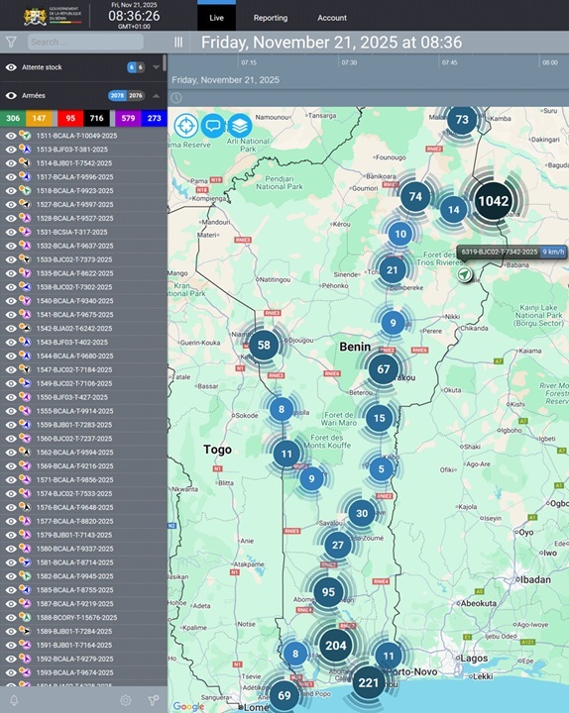This screenshot has width=569, height=713.
Task: Filter by green status count 306
Action: tap(13, 118)
